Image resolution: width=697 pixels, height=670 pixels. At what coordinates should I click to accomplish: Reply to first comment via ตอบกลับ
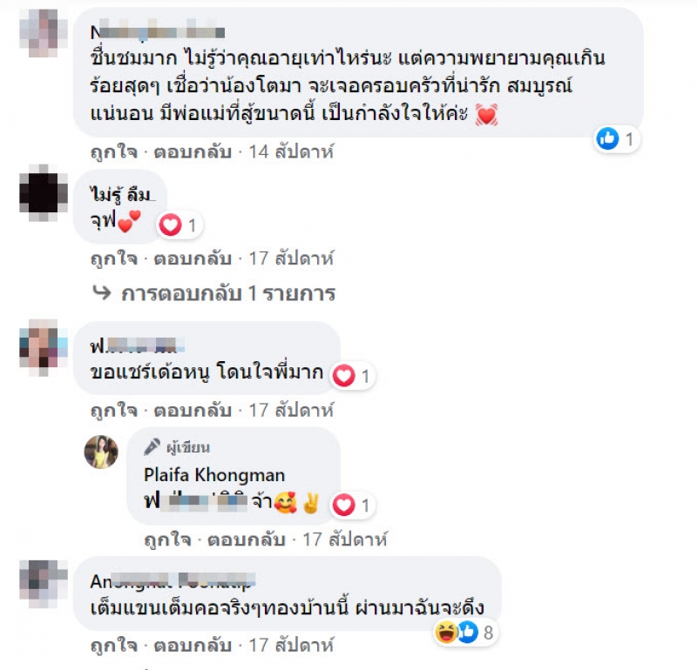[193, 152]
